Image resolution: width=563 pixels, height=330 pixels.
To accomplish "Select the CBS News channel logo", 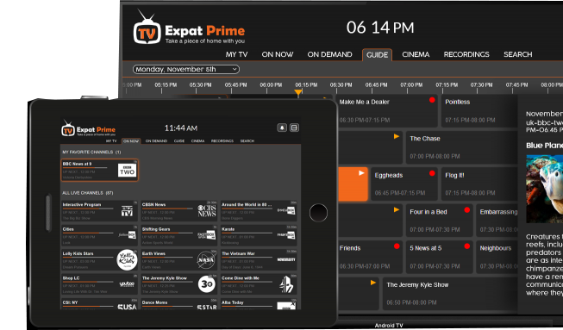I will click(x=207, y=210).
